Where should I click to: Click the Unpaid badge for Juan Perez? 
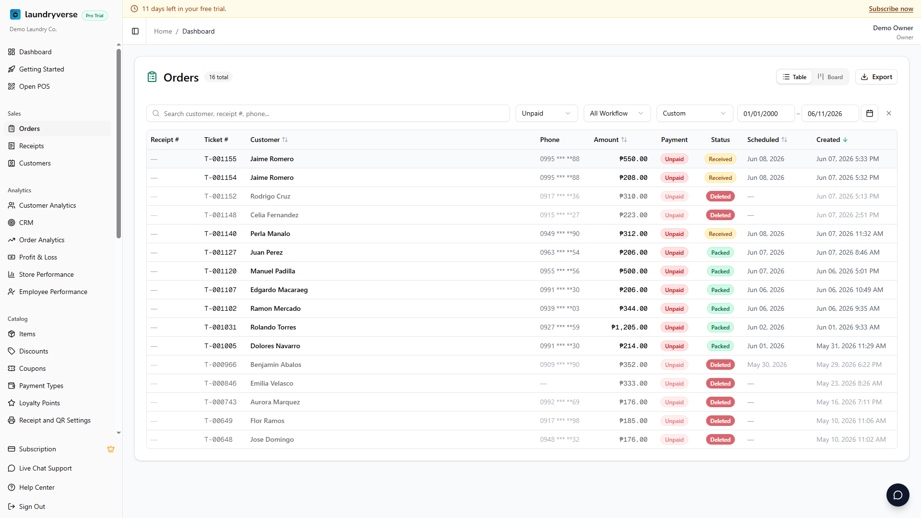[x=674, y=252]
